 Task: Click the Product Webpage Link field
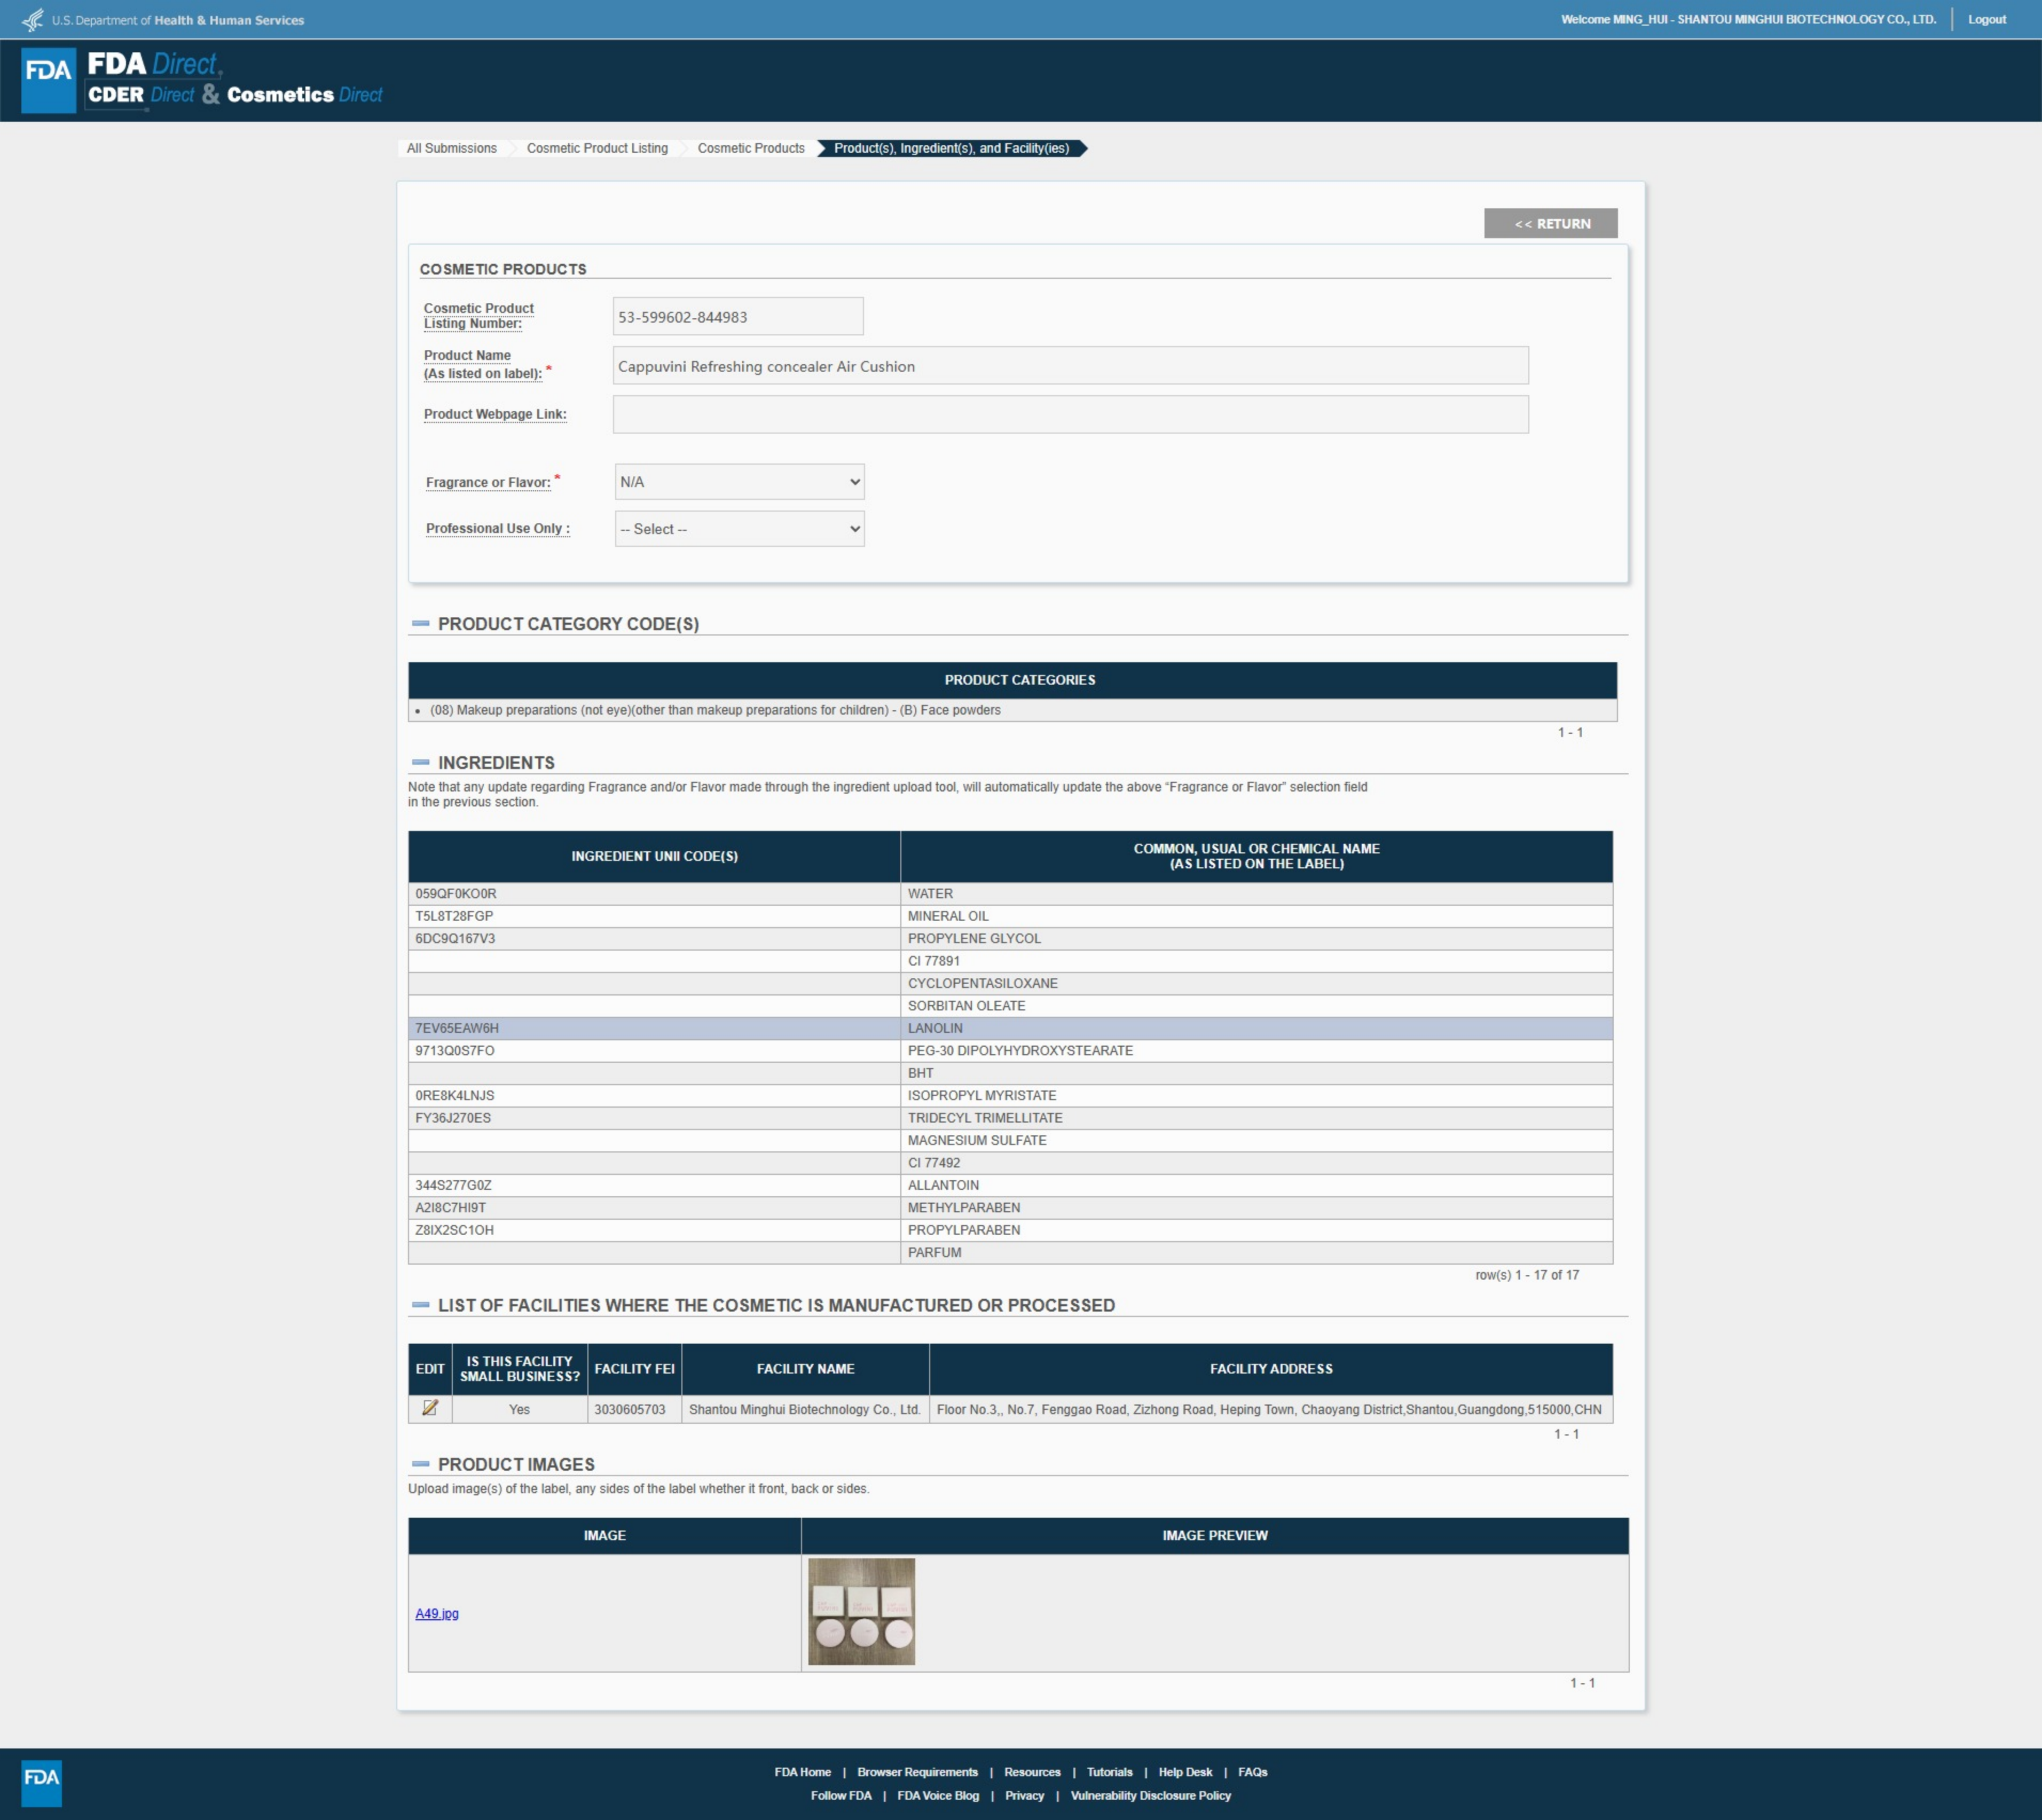pos(1070,414)
